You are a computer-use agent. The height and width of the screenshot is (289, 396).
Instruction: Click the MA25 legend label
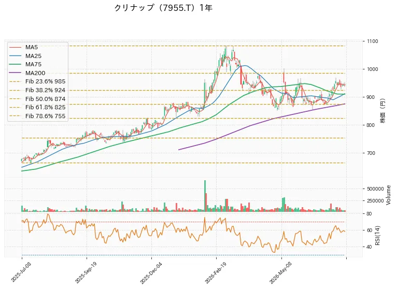[x=33, y=56]
